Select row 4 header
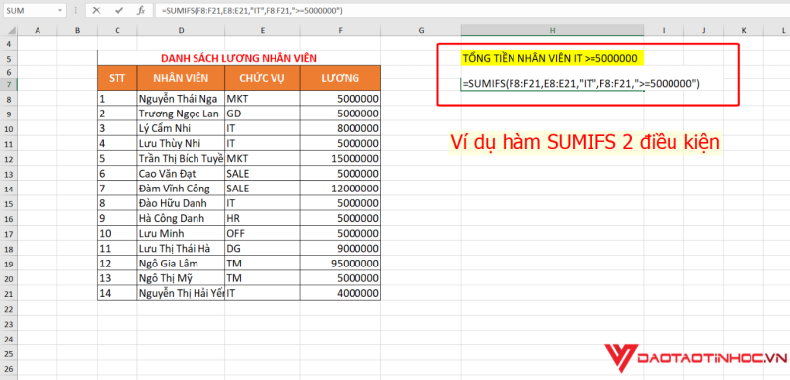This screenshot has height=380, width=790. [9, 44]
